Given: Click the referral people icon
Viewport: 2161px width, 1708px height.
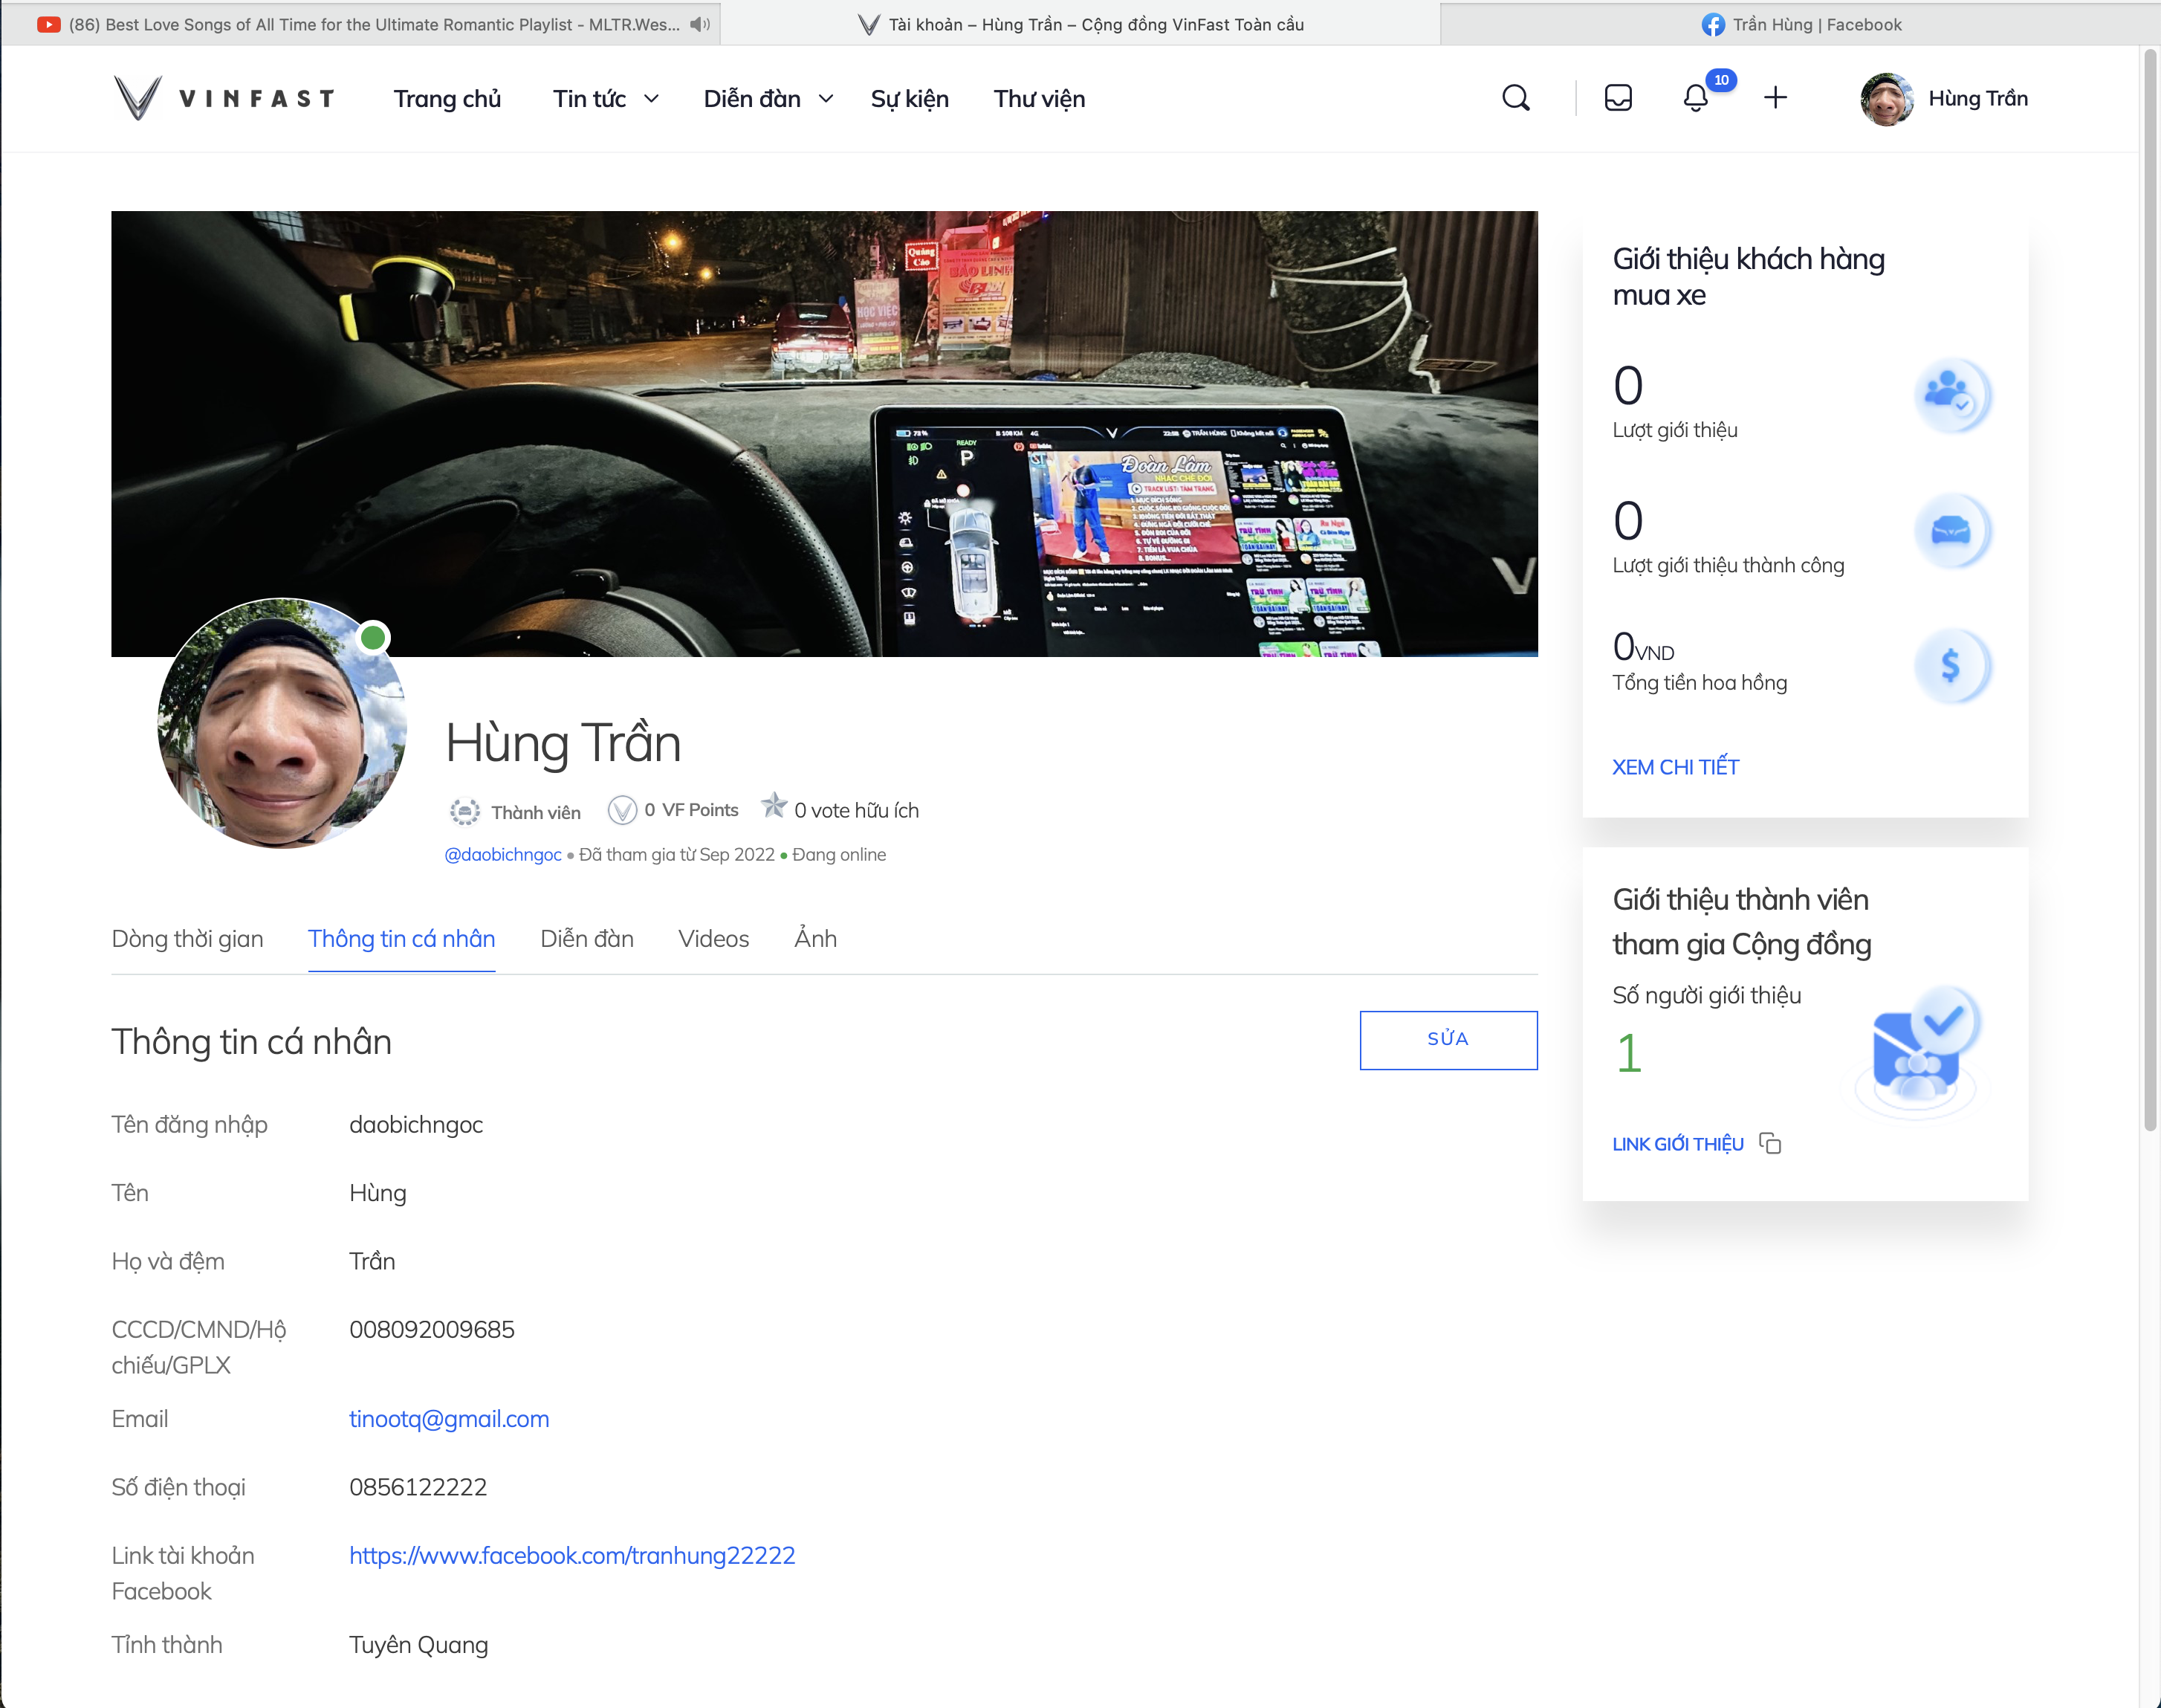Looking at the screenshot, I should pos(1950,394).
